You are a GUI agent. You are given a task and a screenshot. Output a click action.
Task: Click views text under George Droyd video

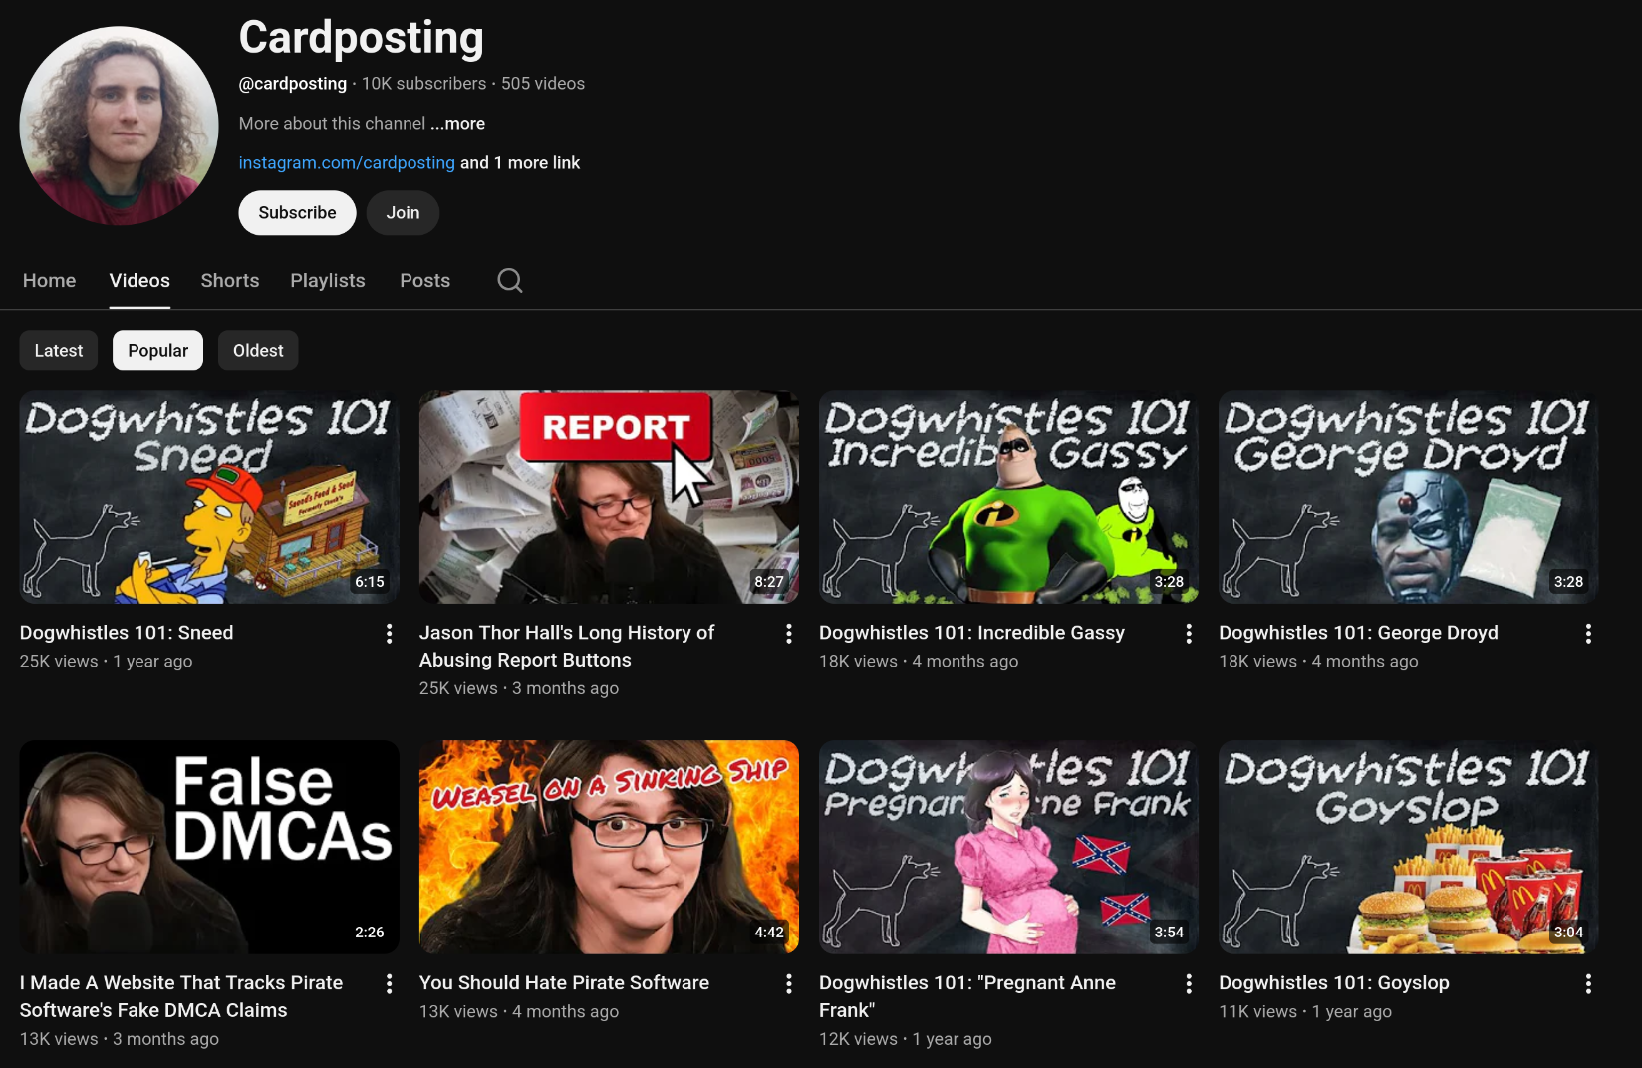click(1318, 662)
